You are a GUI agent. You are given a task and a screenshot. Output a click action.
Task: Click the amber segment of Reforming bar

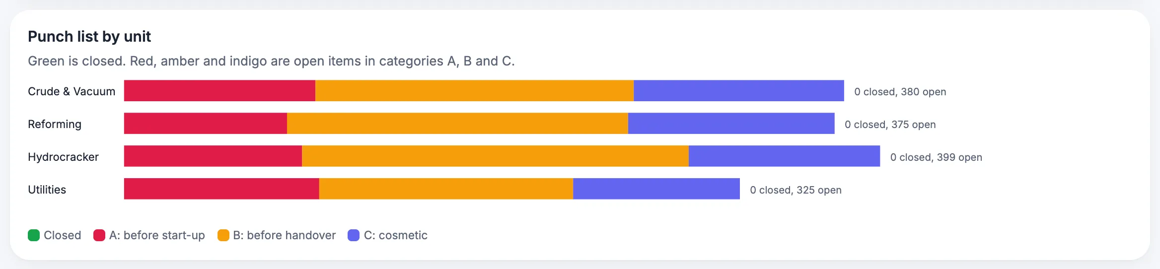[457, 124]
